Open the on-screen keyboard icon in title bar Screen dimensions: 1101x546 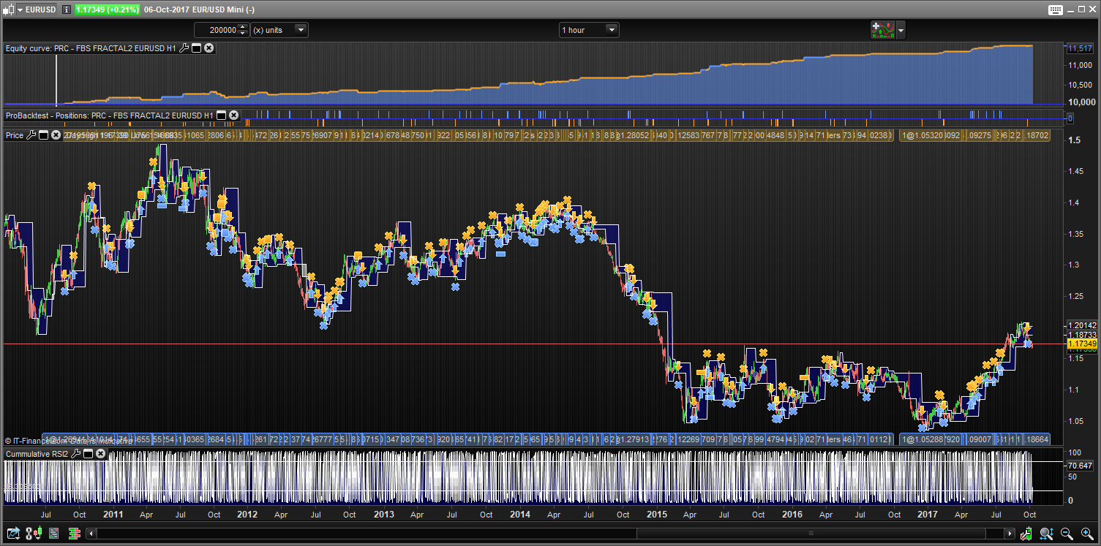coord(1055,10)
